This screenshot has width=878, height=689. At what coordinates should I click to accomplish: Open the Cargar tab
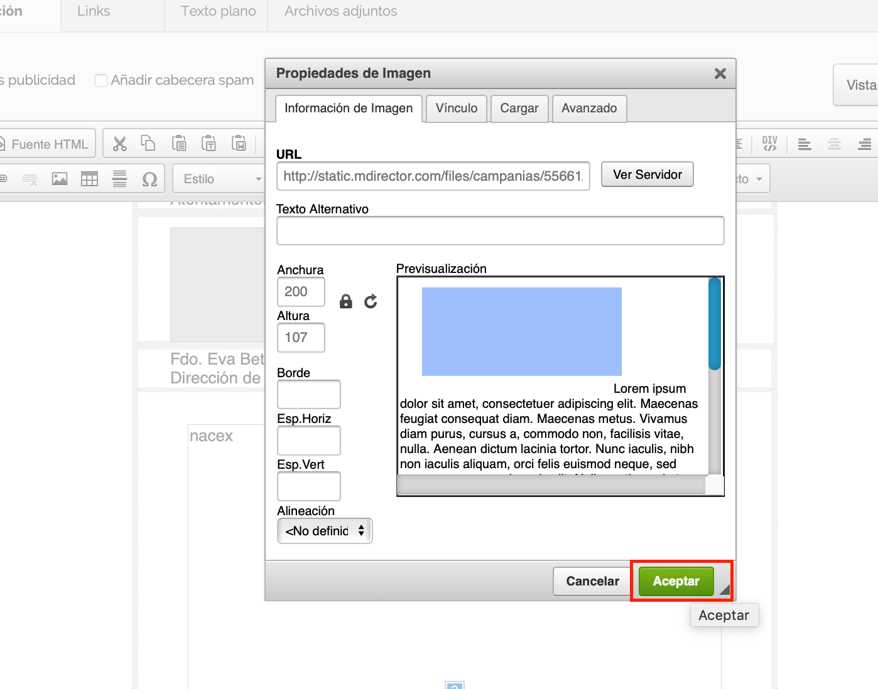(519, 109)
